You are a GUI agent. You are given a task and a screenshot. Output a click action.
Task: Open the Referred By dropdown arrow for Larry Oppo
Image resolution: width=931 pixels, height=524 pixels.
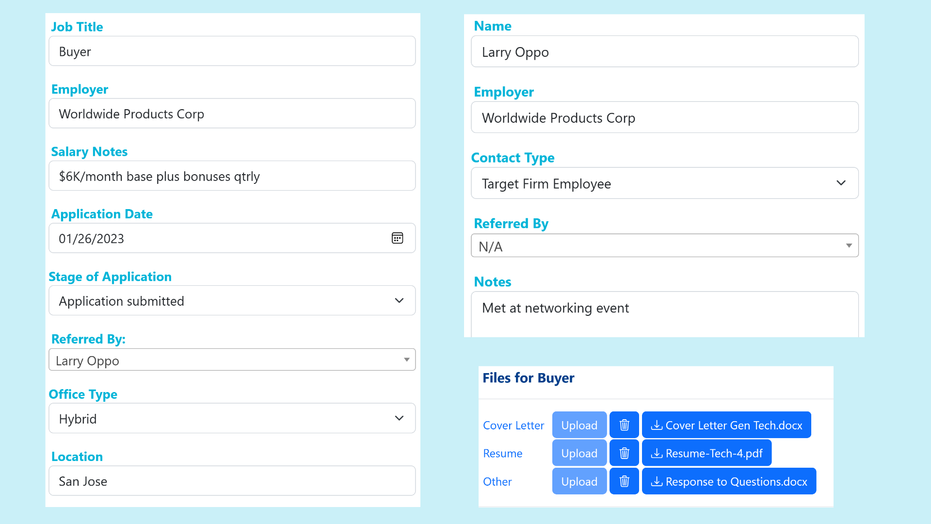coord(406,360)
